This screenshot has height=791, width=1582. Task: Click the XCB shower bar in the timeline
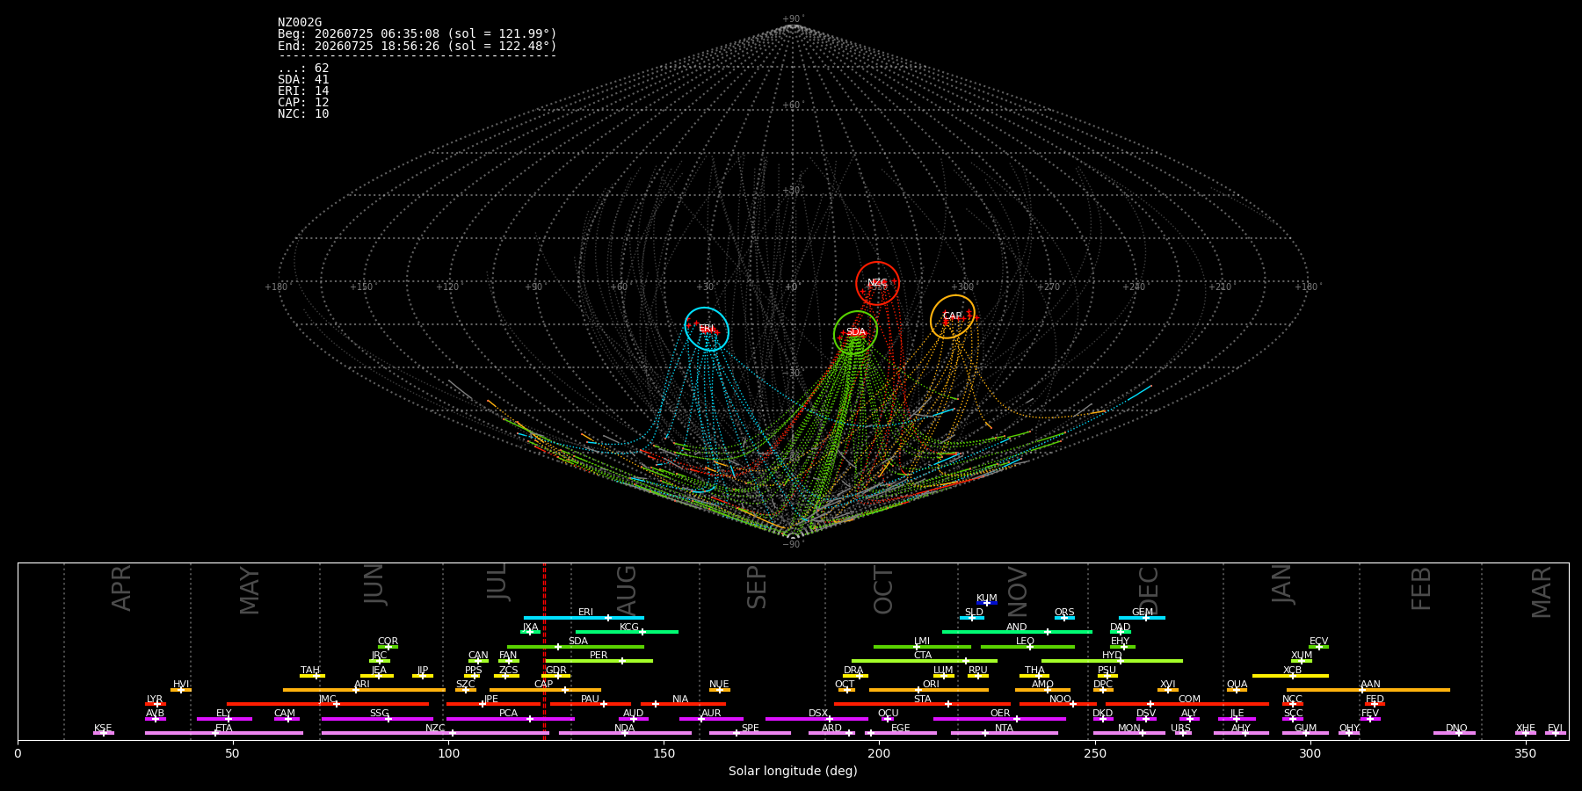tap(1290, 676)
